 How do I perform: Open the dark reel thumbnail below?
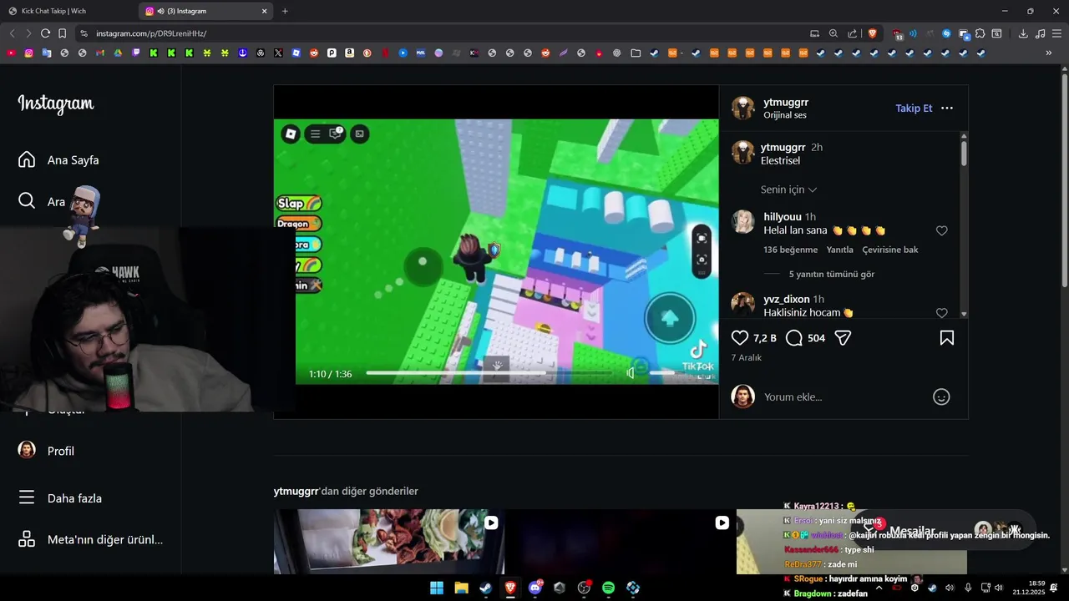(x=620, y=542)
